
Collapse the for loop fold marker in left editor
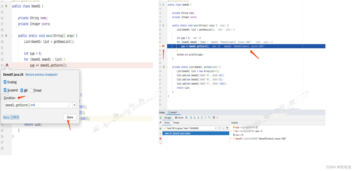(x=11, y=59)
